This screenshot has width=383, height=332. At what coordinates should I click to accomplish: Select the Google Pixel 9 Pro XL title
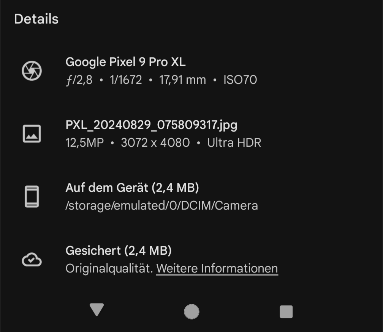click(125, 61)
